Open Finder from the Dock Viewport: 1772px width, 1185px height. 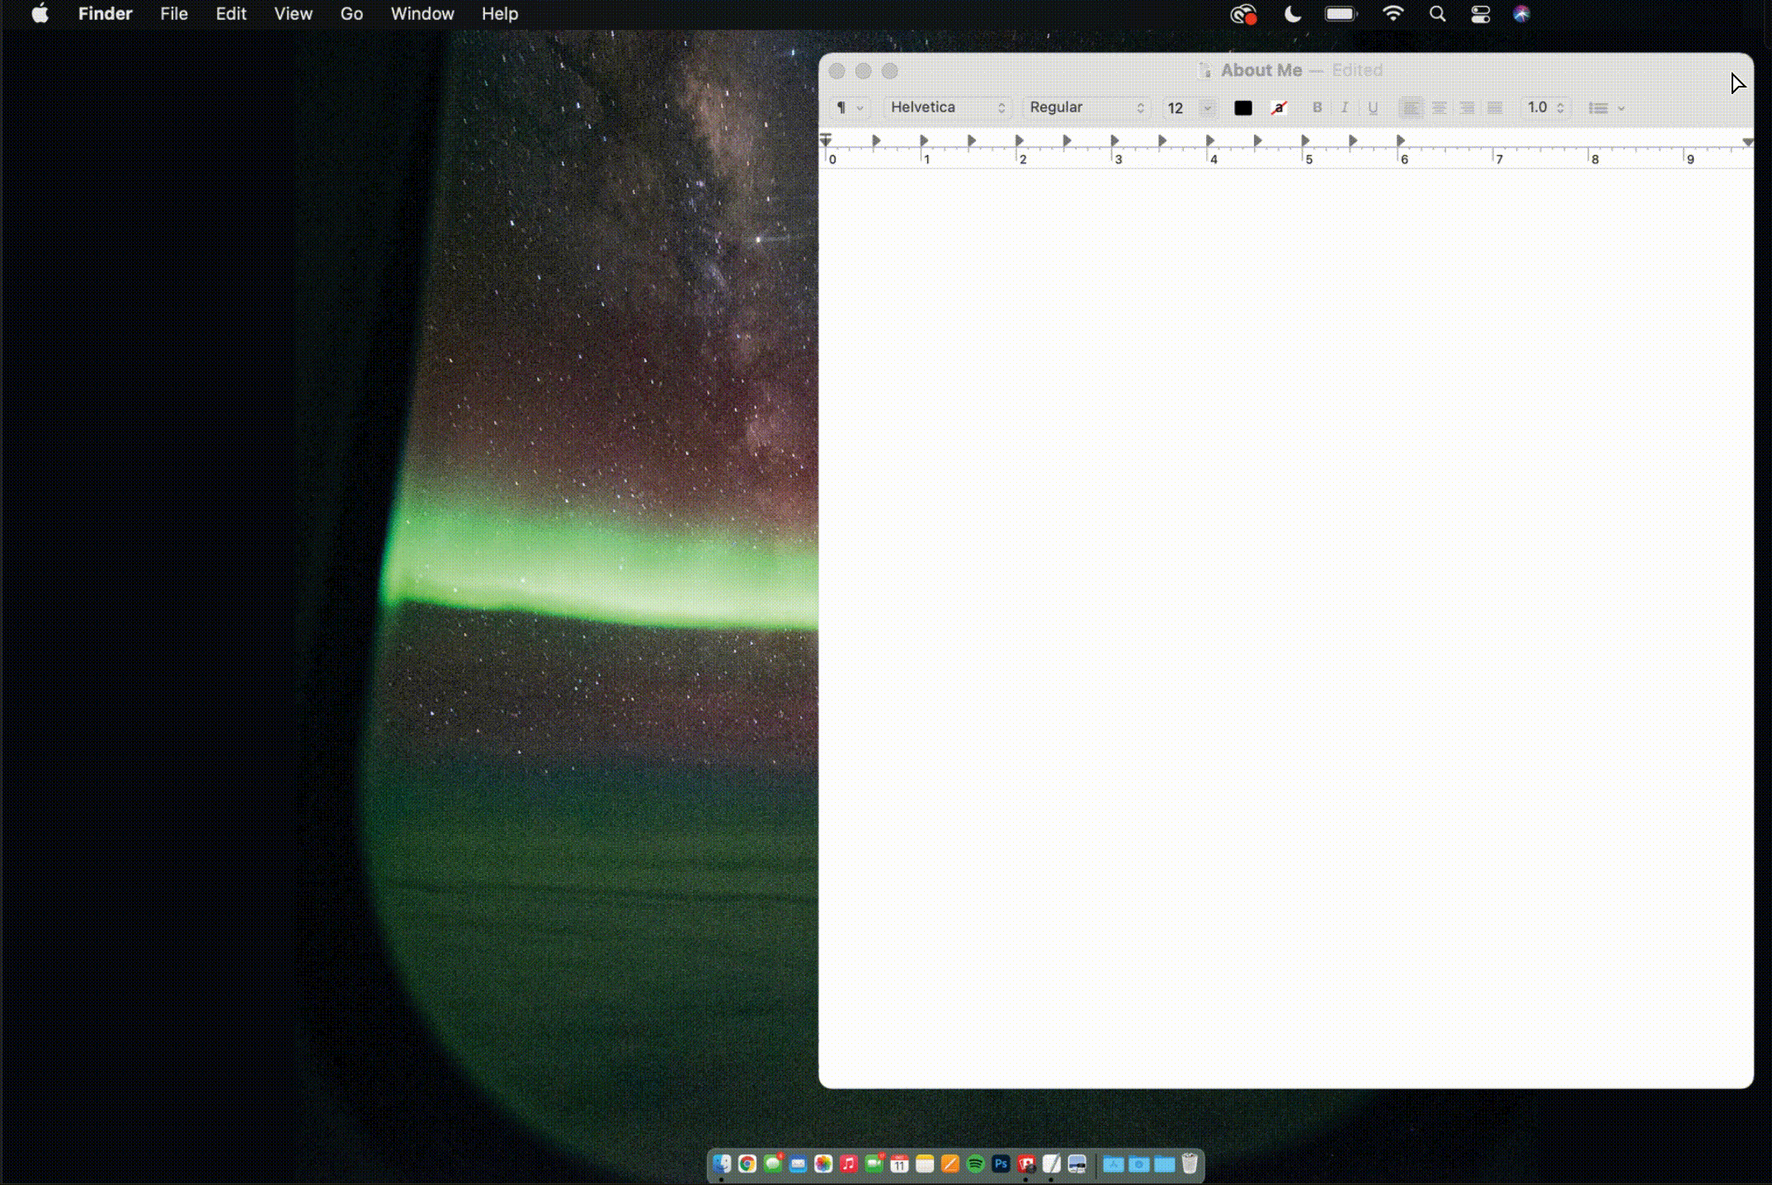pyautogui.click(x=722, y=1164)
